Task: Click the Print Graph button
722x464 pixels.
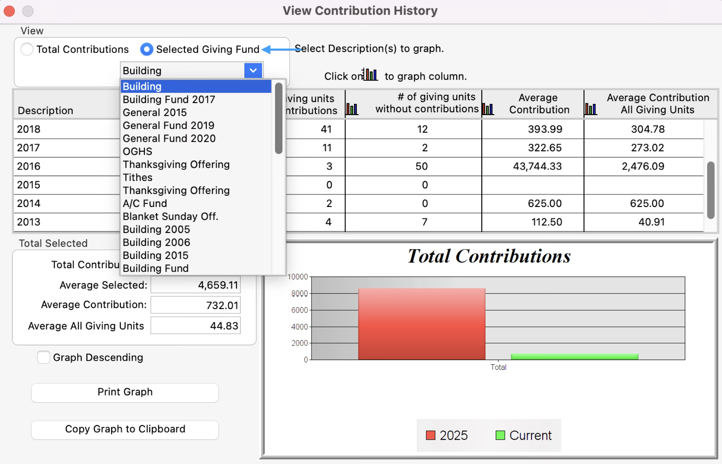Action: tap(125, 392)
